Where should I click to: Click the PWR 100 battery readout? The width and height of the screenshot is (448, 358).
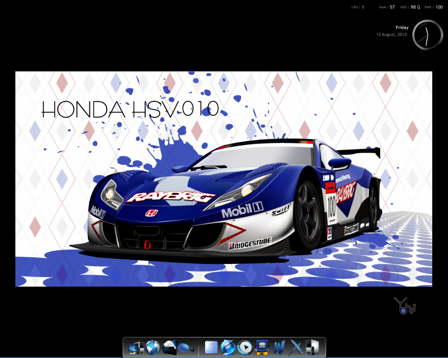pos(434,7)
